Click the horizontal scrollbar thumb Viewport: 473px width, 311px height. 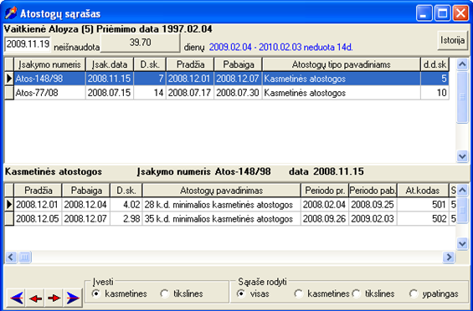tap(25, 257)
